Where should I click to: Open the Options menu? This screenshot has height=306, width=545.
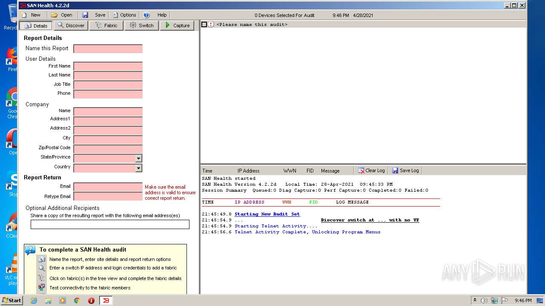[124, 15]
